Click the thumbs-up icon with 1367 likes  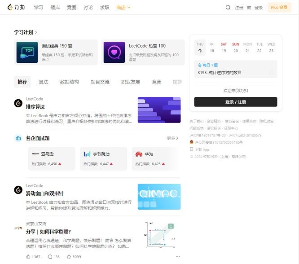pos(28,256)
